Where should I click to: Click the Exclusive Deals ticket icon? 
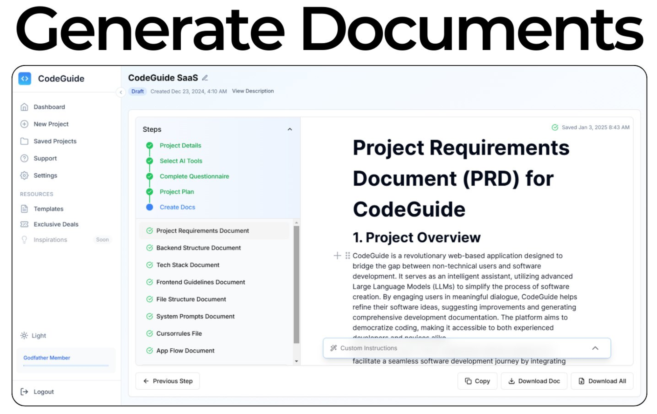(x=24, y=224)
